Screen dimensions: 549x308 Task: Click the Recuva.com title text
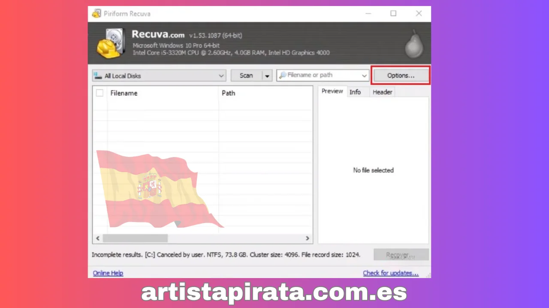point(158,35)
